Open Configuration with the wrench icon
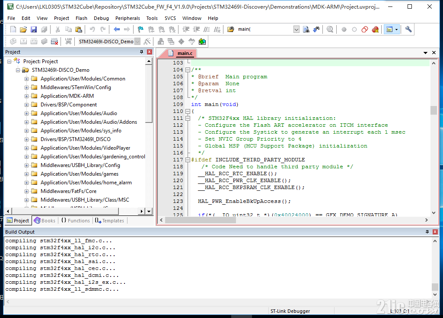This screenshot has width=443, height=318. tap(408, 29)
